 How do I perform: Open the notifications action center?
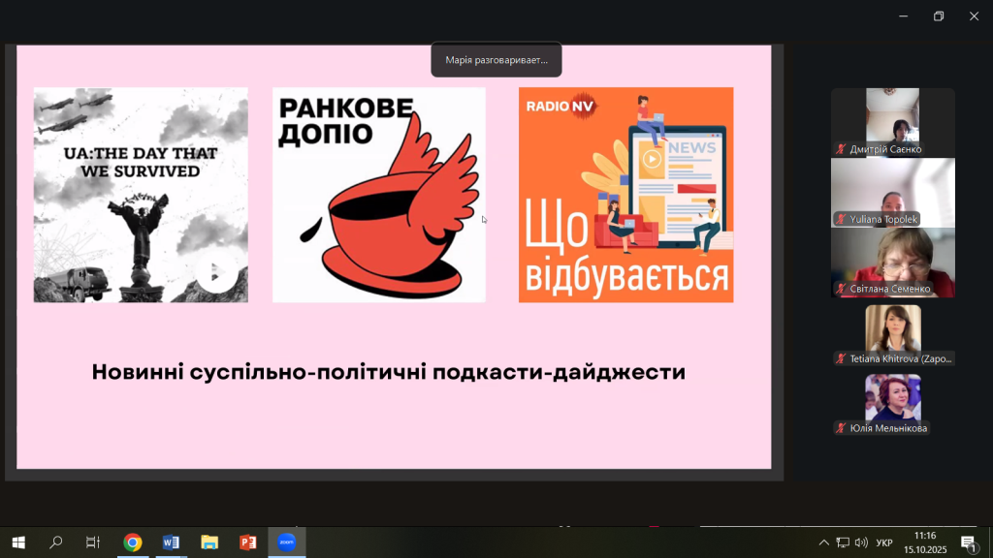tap(968, 542)
